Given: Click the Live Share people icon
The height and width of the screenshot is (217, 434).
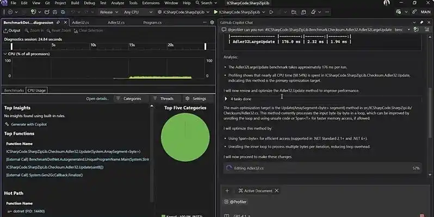Looking at the screenshot, I should click(x=414, y=12).
